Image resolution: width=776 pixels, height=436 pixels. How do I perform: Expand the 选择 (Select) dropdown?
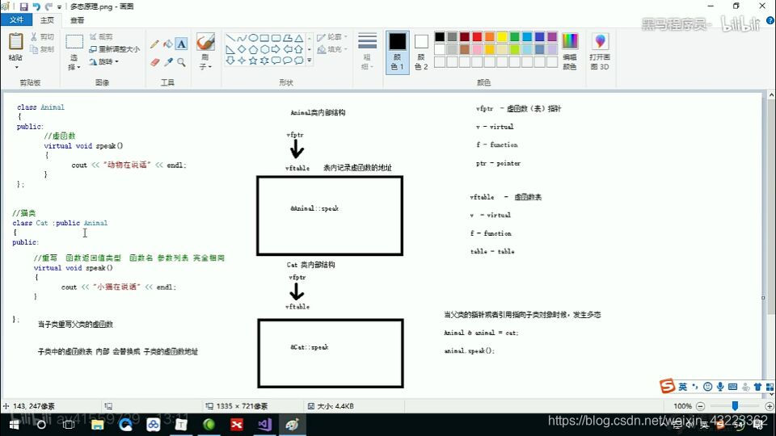pos(74,62)
